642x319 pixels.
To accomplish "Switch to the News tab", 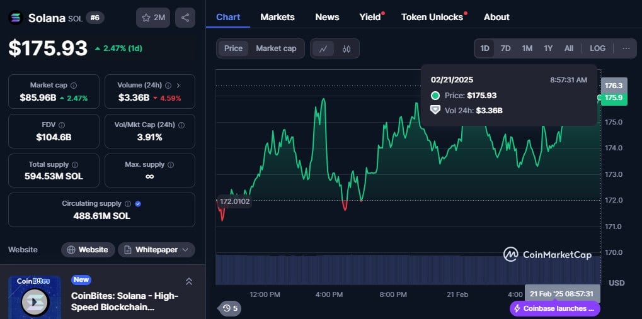I will pyautogui.click(x=327, y=17).
